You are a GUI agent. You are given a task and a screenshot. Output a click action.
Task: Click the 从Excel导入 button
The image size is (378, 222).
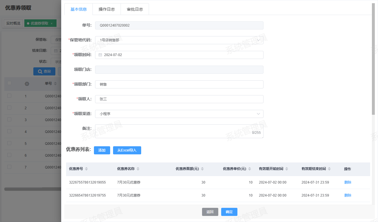tap(127, 150)
